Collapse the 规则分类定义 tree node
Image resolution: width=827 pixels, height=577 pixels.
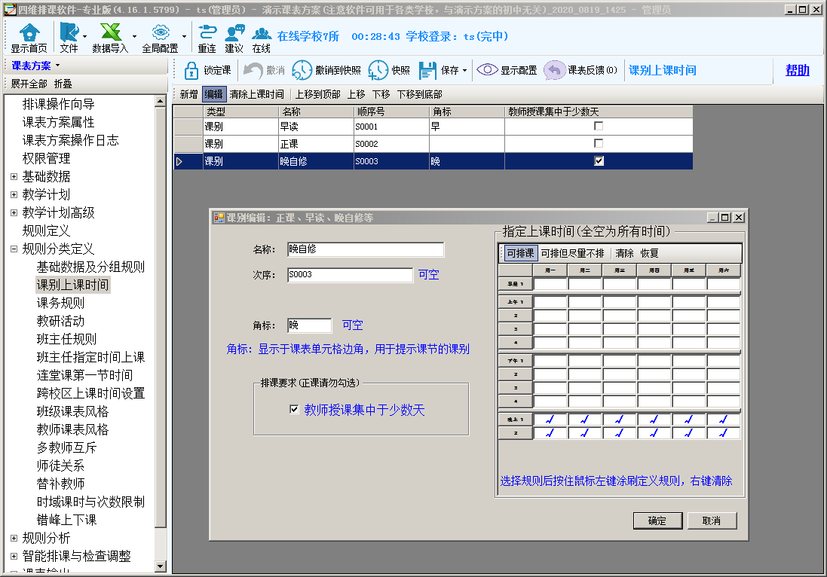pos(14,249)
